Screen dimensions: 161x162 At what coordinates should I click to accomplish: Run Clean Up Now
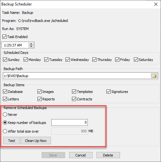(x=36, y=140)
